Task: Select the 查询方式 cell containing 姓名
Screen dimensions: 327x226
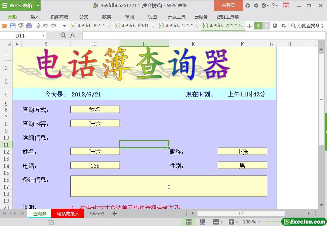Action: click(95, 110)
